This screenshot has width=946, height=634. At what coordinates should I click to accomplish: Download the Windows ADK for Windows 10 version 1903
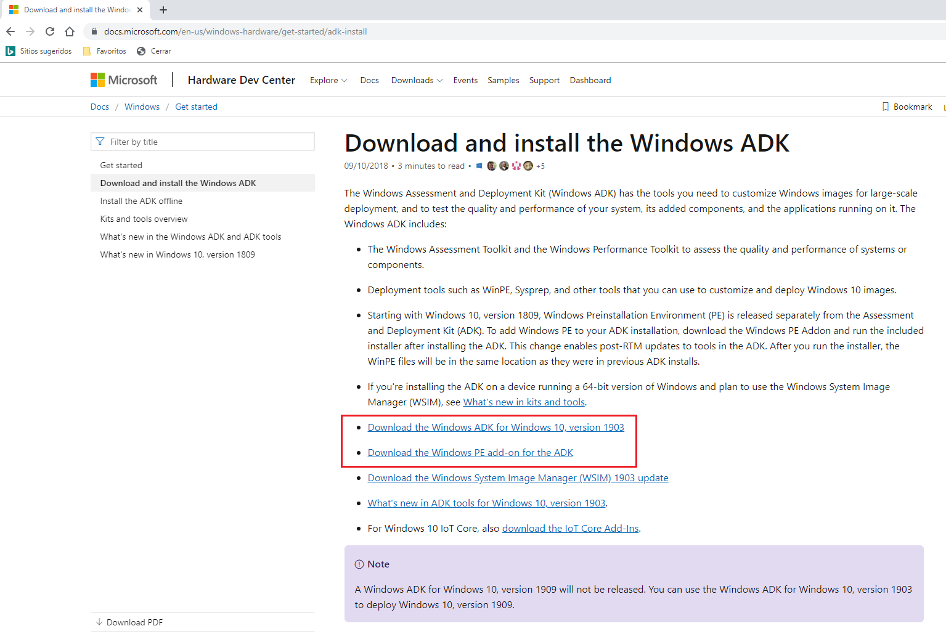(x=495, y=427)
